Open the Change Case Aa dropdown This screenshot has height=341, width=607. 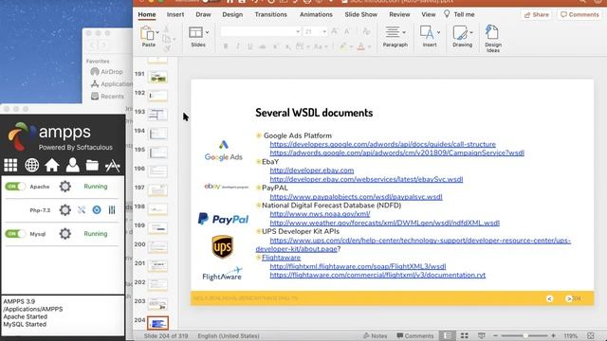(x=320, y=46)
